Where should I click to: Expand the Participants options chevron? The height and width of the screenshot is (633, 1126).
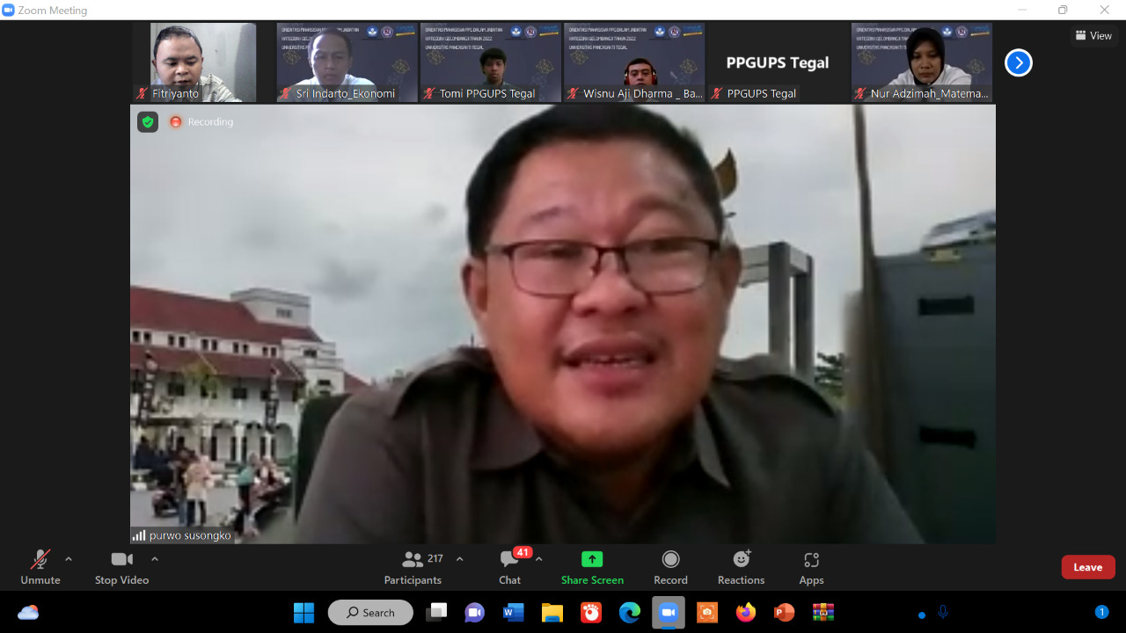click(x=459, y=559)
